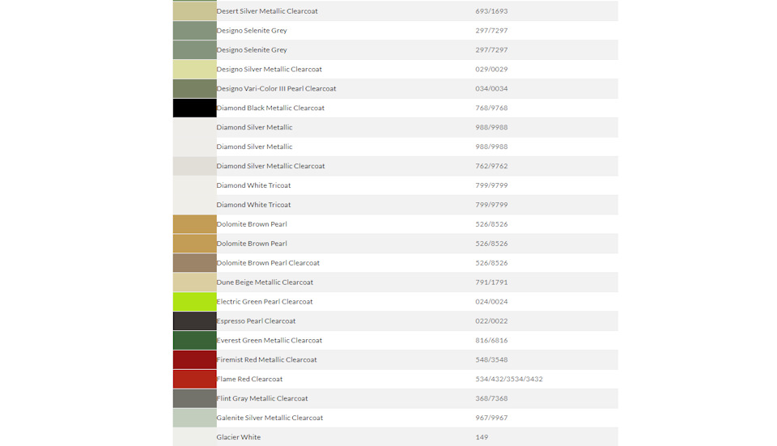Click the Diamond Silver Metallic Clearcoat swatch
This screenshot has height=446, width=777.
(x=194, y=166)
